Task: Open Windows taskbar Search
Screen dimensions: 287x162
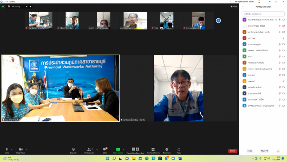Action: [114, 158]
